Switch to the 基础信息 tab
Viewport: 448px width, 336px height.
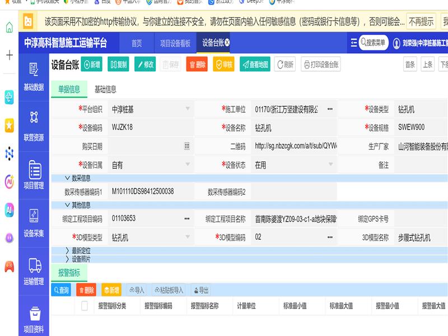[x=105, y=90]
